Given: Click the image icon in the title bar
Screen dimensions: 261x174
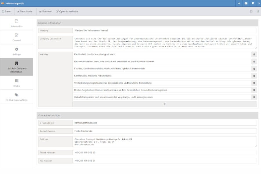Looking at the screenshot, I should tap(246, 3).
